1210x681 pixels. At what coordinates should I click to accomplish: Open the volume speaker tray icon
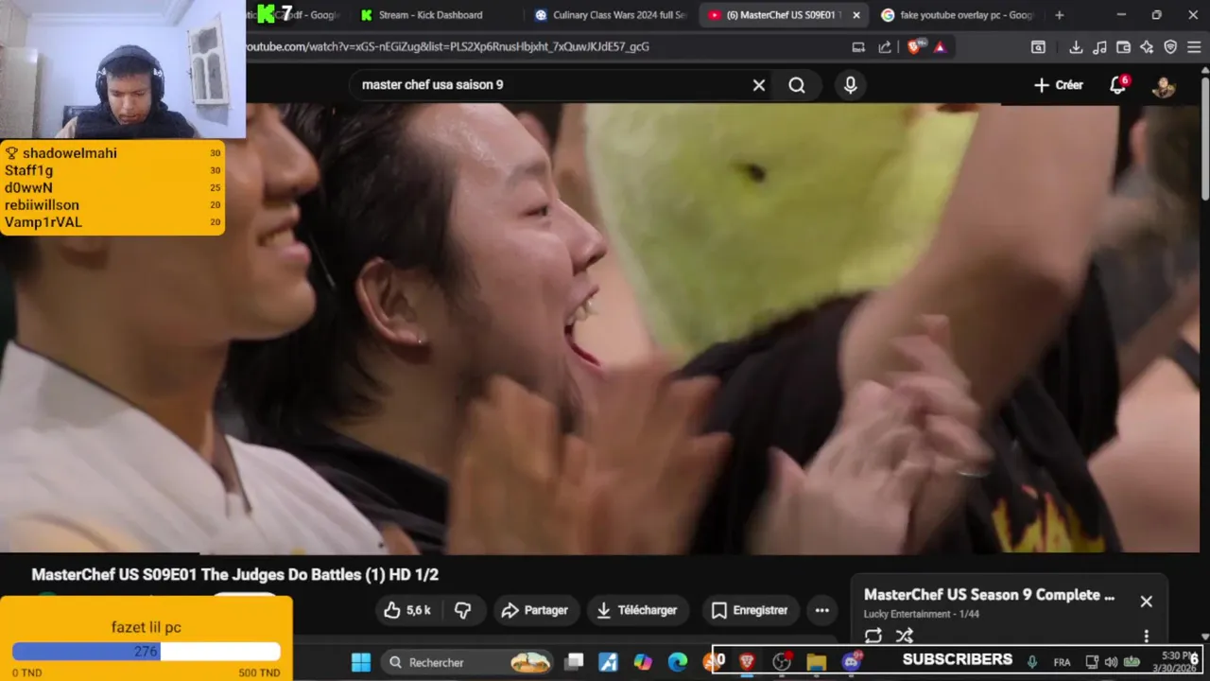(x=1111, y=662)
